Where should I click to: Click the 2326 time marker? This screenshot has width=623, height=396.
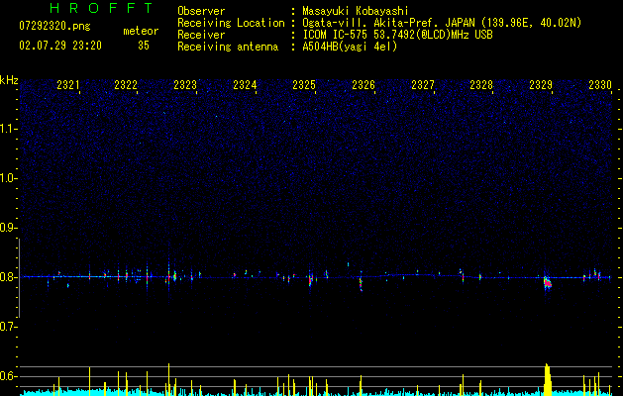click(363, 85)
